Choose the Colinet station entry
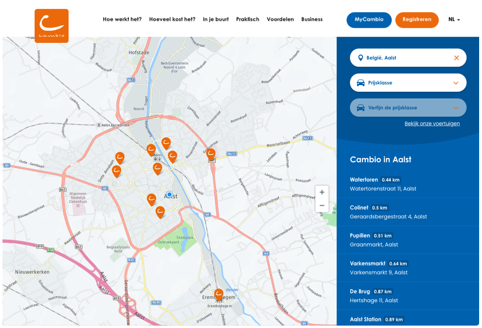 pyautogui.click(x=408, y=212)
